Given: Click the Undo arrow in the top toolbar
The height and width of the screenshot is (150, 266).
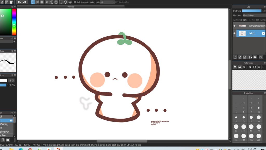Looking at the screenshot, I should click(19, 2).
